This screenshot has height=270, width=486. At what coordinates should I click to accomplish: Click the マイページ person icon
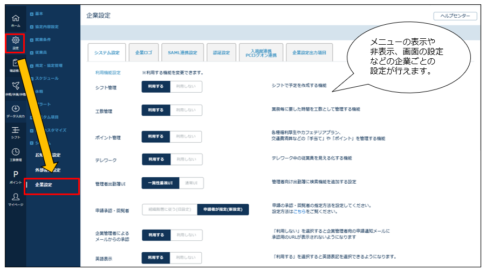pos(16,199)
